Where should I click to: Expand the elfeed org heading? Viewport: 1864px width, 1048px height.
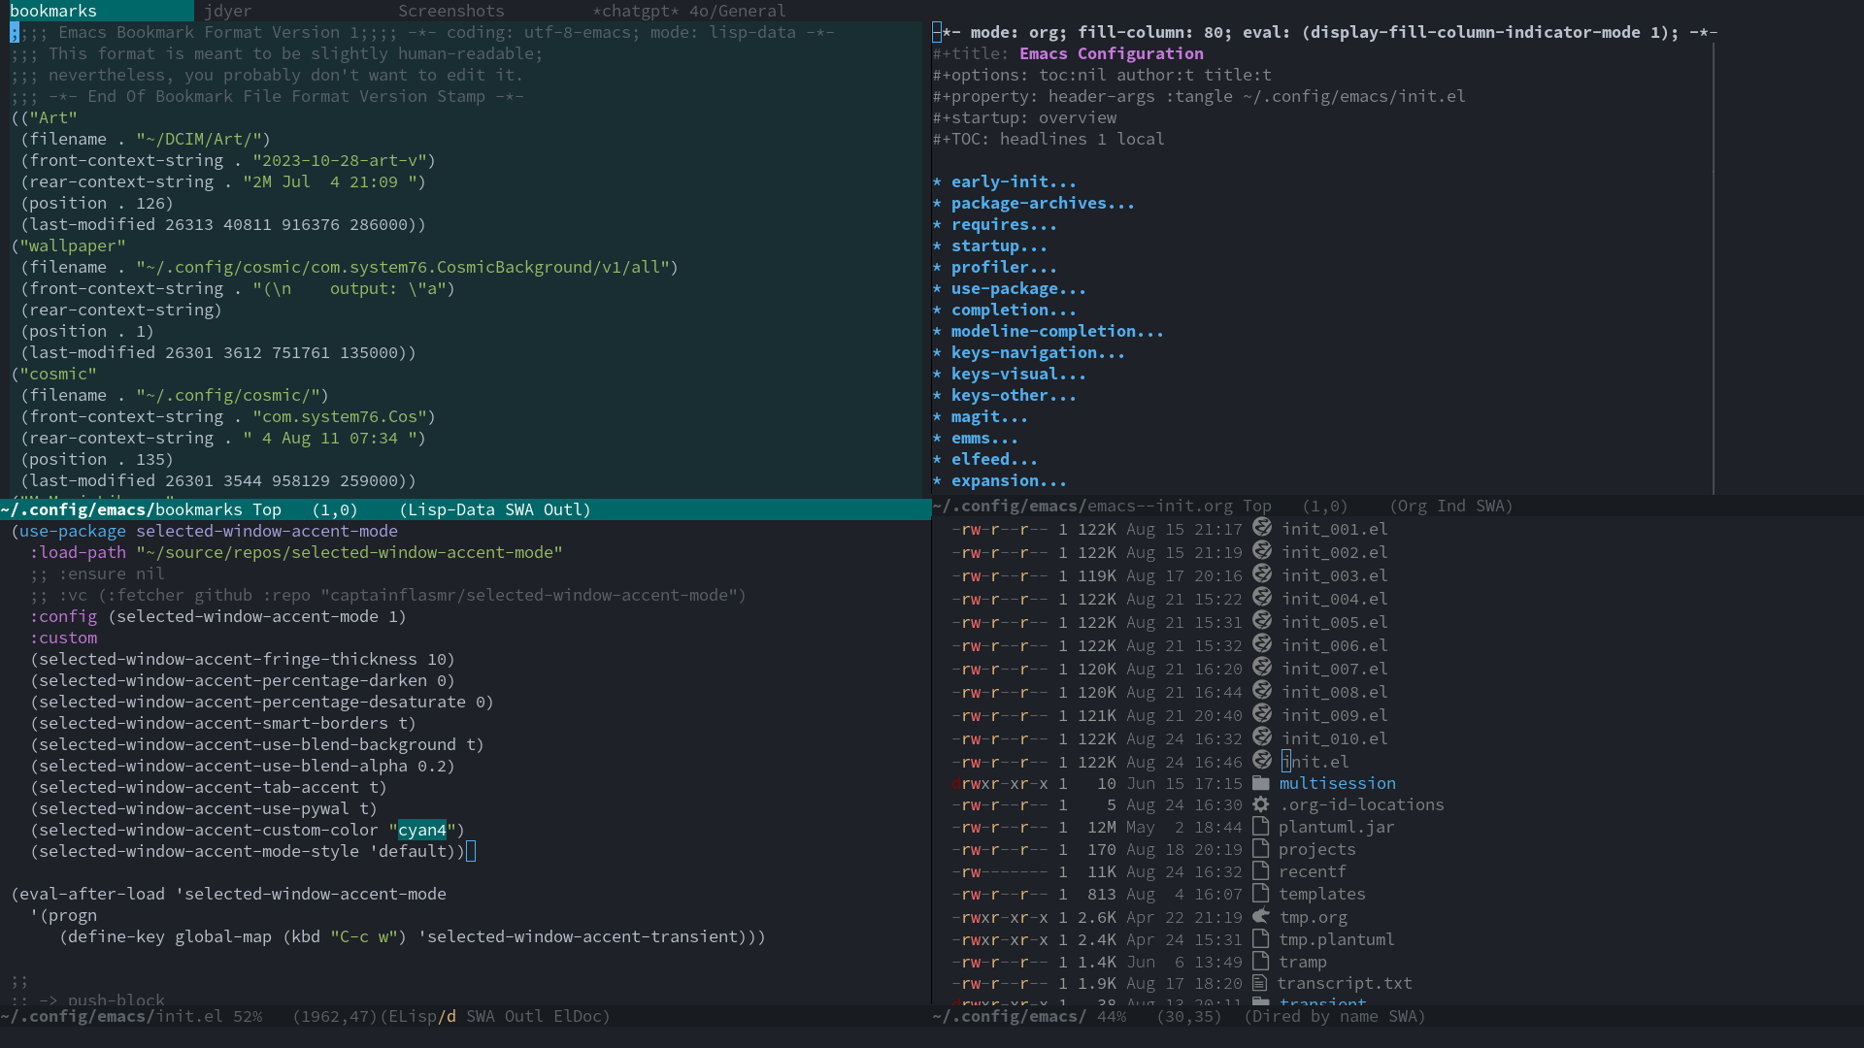[993, 459]
